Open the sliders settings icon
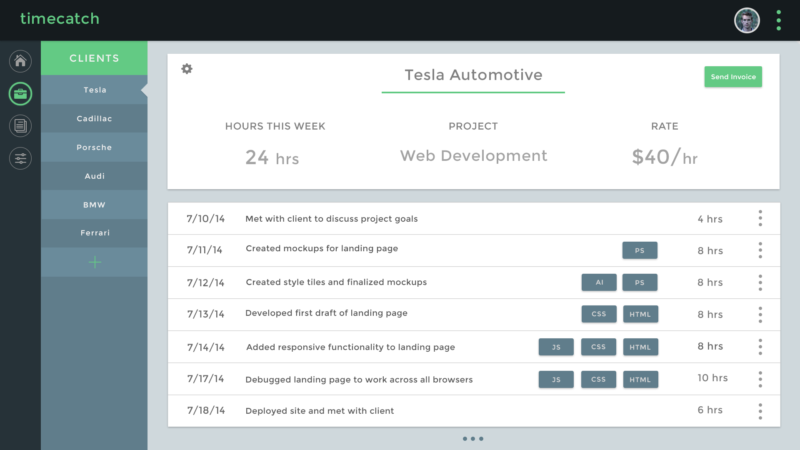Viewport: 800px width, 450px height. 20,158
